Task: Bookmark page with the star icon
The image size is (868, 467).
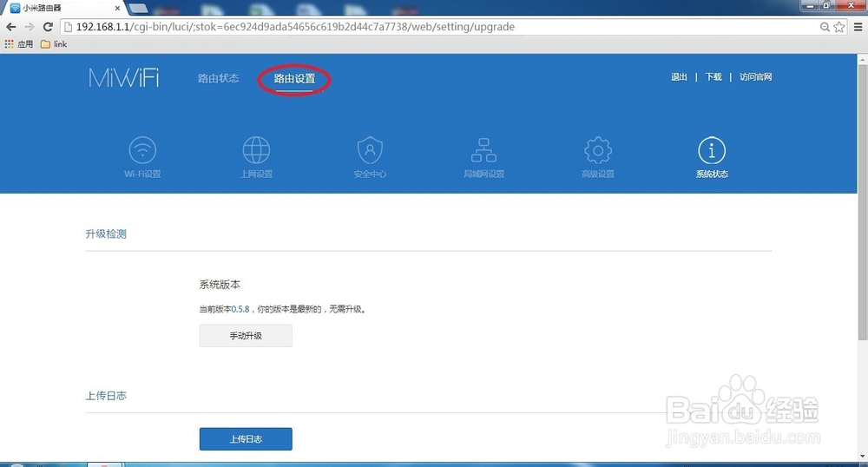Action: pos(839,27)
